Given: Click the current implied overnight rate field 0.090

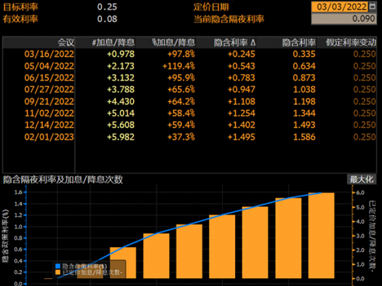Looking at the screenshot, I should tap(344, 18).
